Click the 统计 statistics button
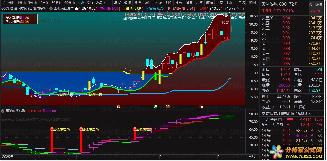The height and width of the screenshot is (161, 327). 148,3
